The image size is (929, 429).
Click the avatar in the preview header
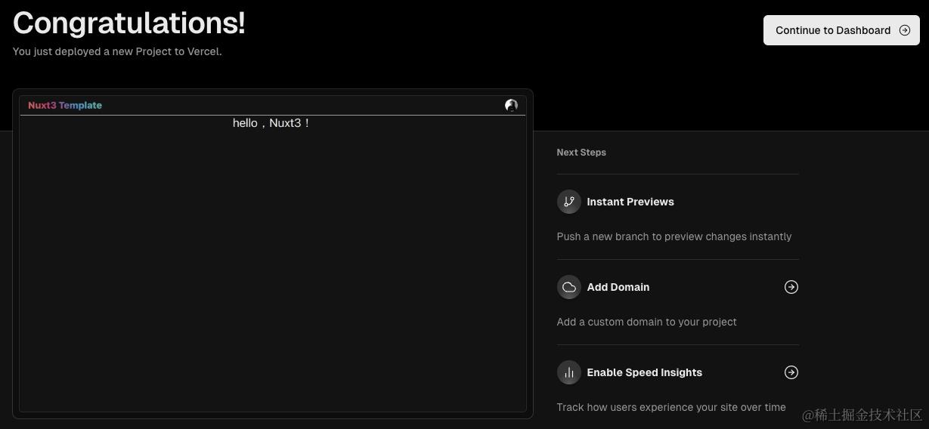pos(511,105)
